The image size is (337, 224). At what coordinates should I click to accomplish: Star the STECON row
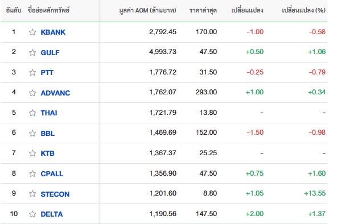coord(32,194)
